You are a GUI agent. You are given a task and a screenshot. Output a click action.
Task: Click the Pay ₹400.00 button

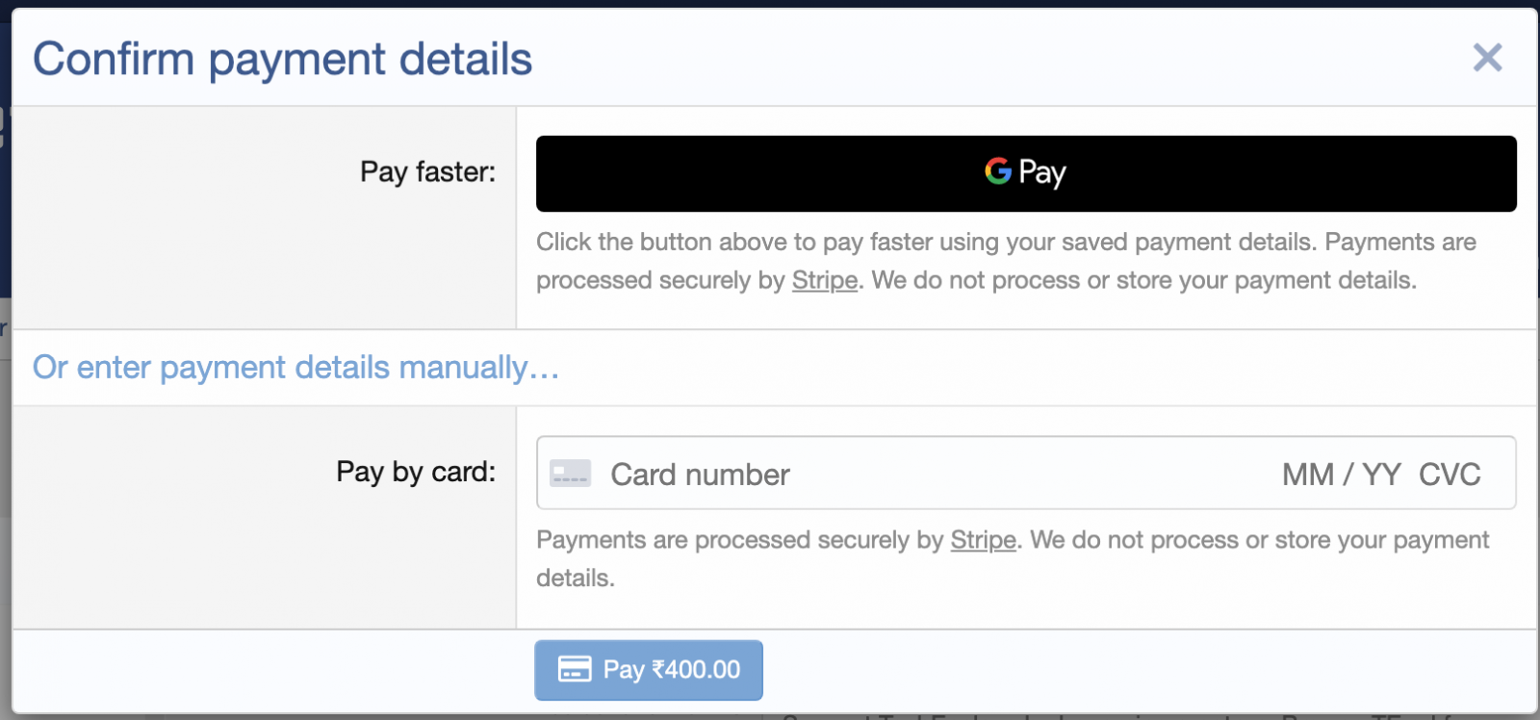649,670
